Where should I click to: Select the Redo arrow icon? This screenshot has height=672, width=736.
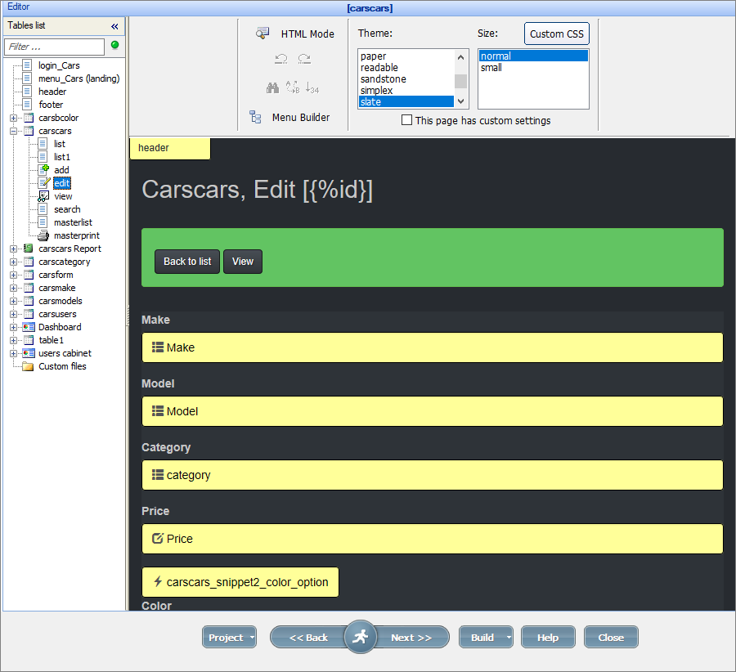point(304,59)
